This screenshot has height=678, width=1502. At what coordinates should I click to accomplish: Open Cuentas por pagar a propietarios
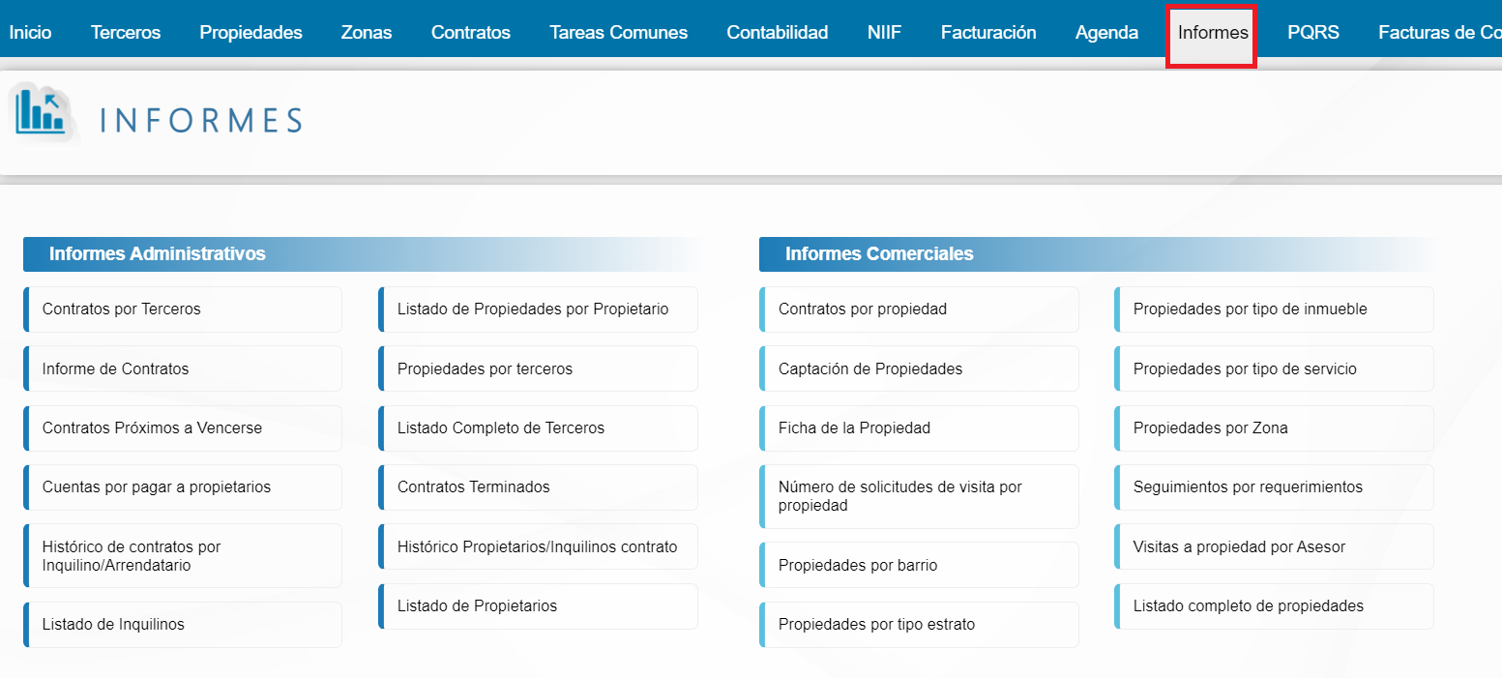(x=183, y=487)
